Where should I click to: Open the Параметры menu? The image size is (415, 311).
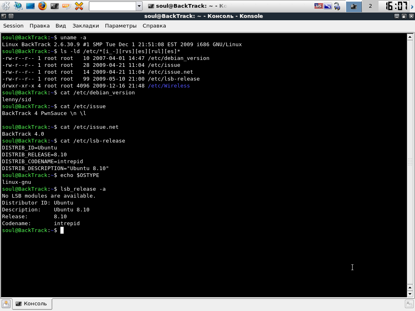point(121,26)
